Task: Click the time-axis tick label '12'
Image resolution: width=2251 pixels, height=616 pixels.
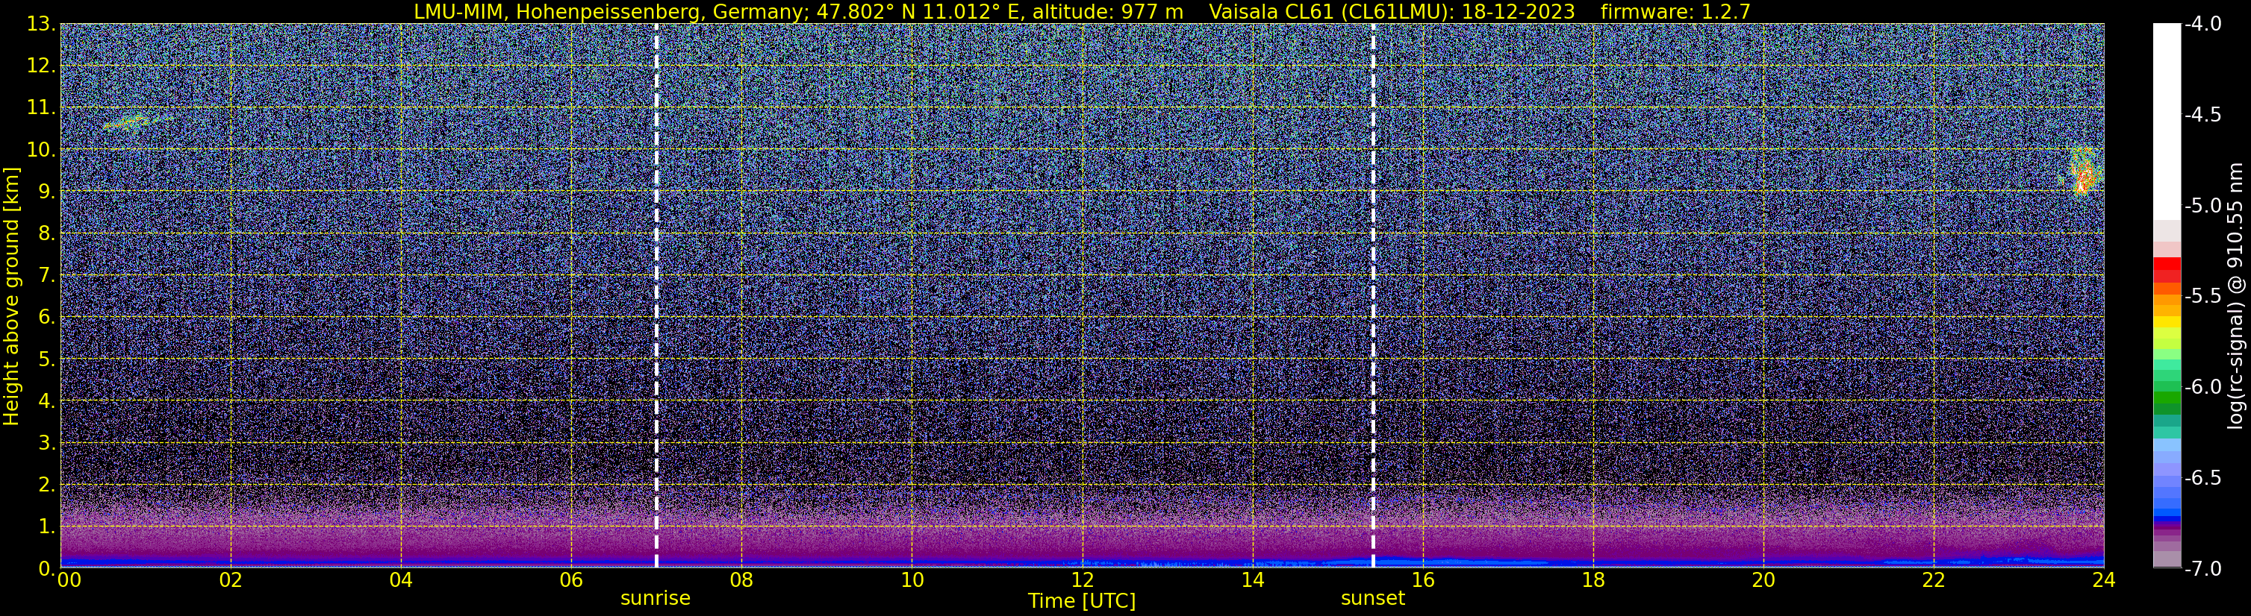Action: coord(1082,579)
